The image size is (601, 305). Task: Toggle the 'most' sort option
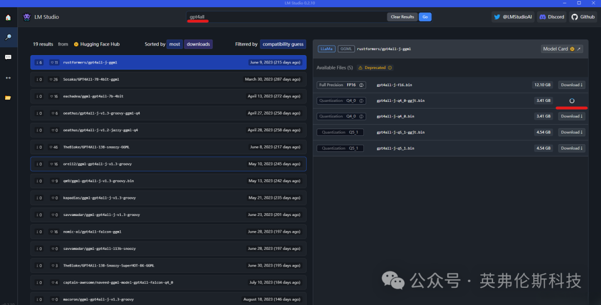click(174, 44)
